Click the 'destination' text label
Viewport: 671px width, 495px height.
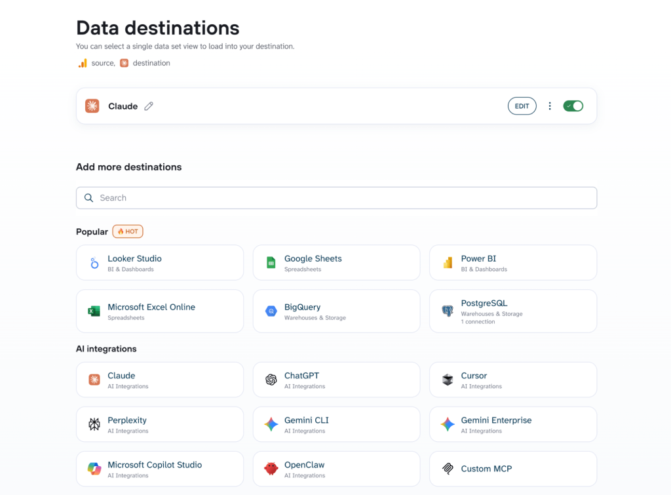[151, 63]
